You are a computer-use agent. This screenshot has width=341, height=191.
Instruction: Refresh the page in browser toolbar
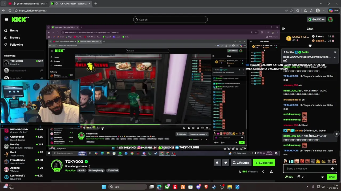point(10,11)
